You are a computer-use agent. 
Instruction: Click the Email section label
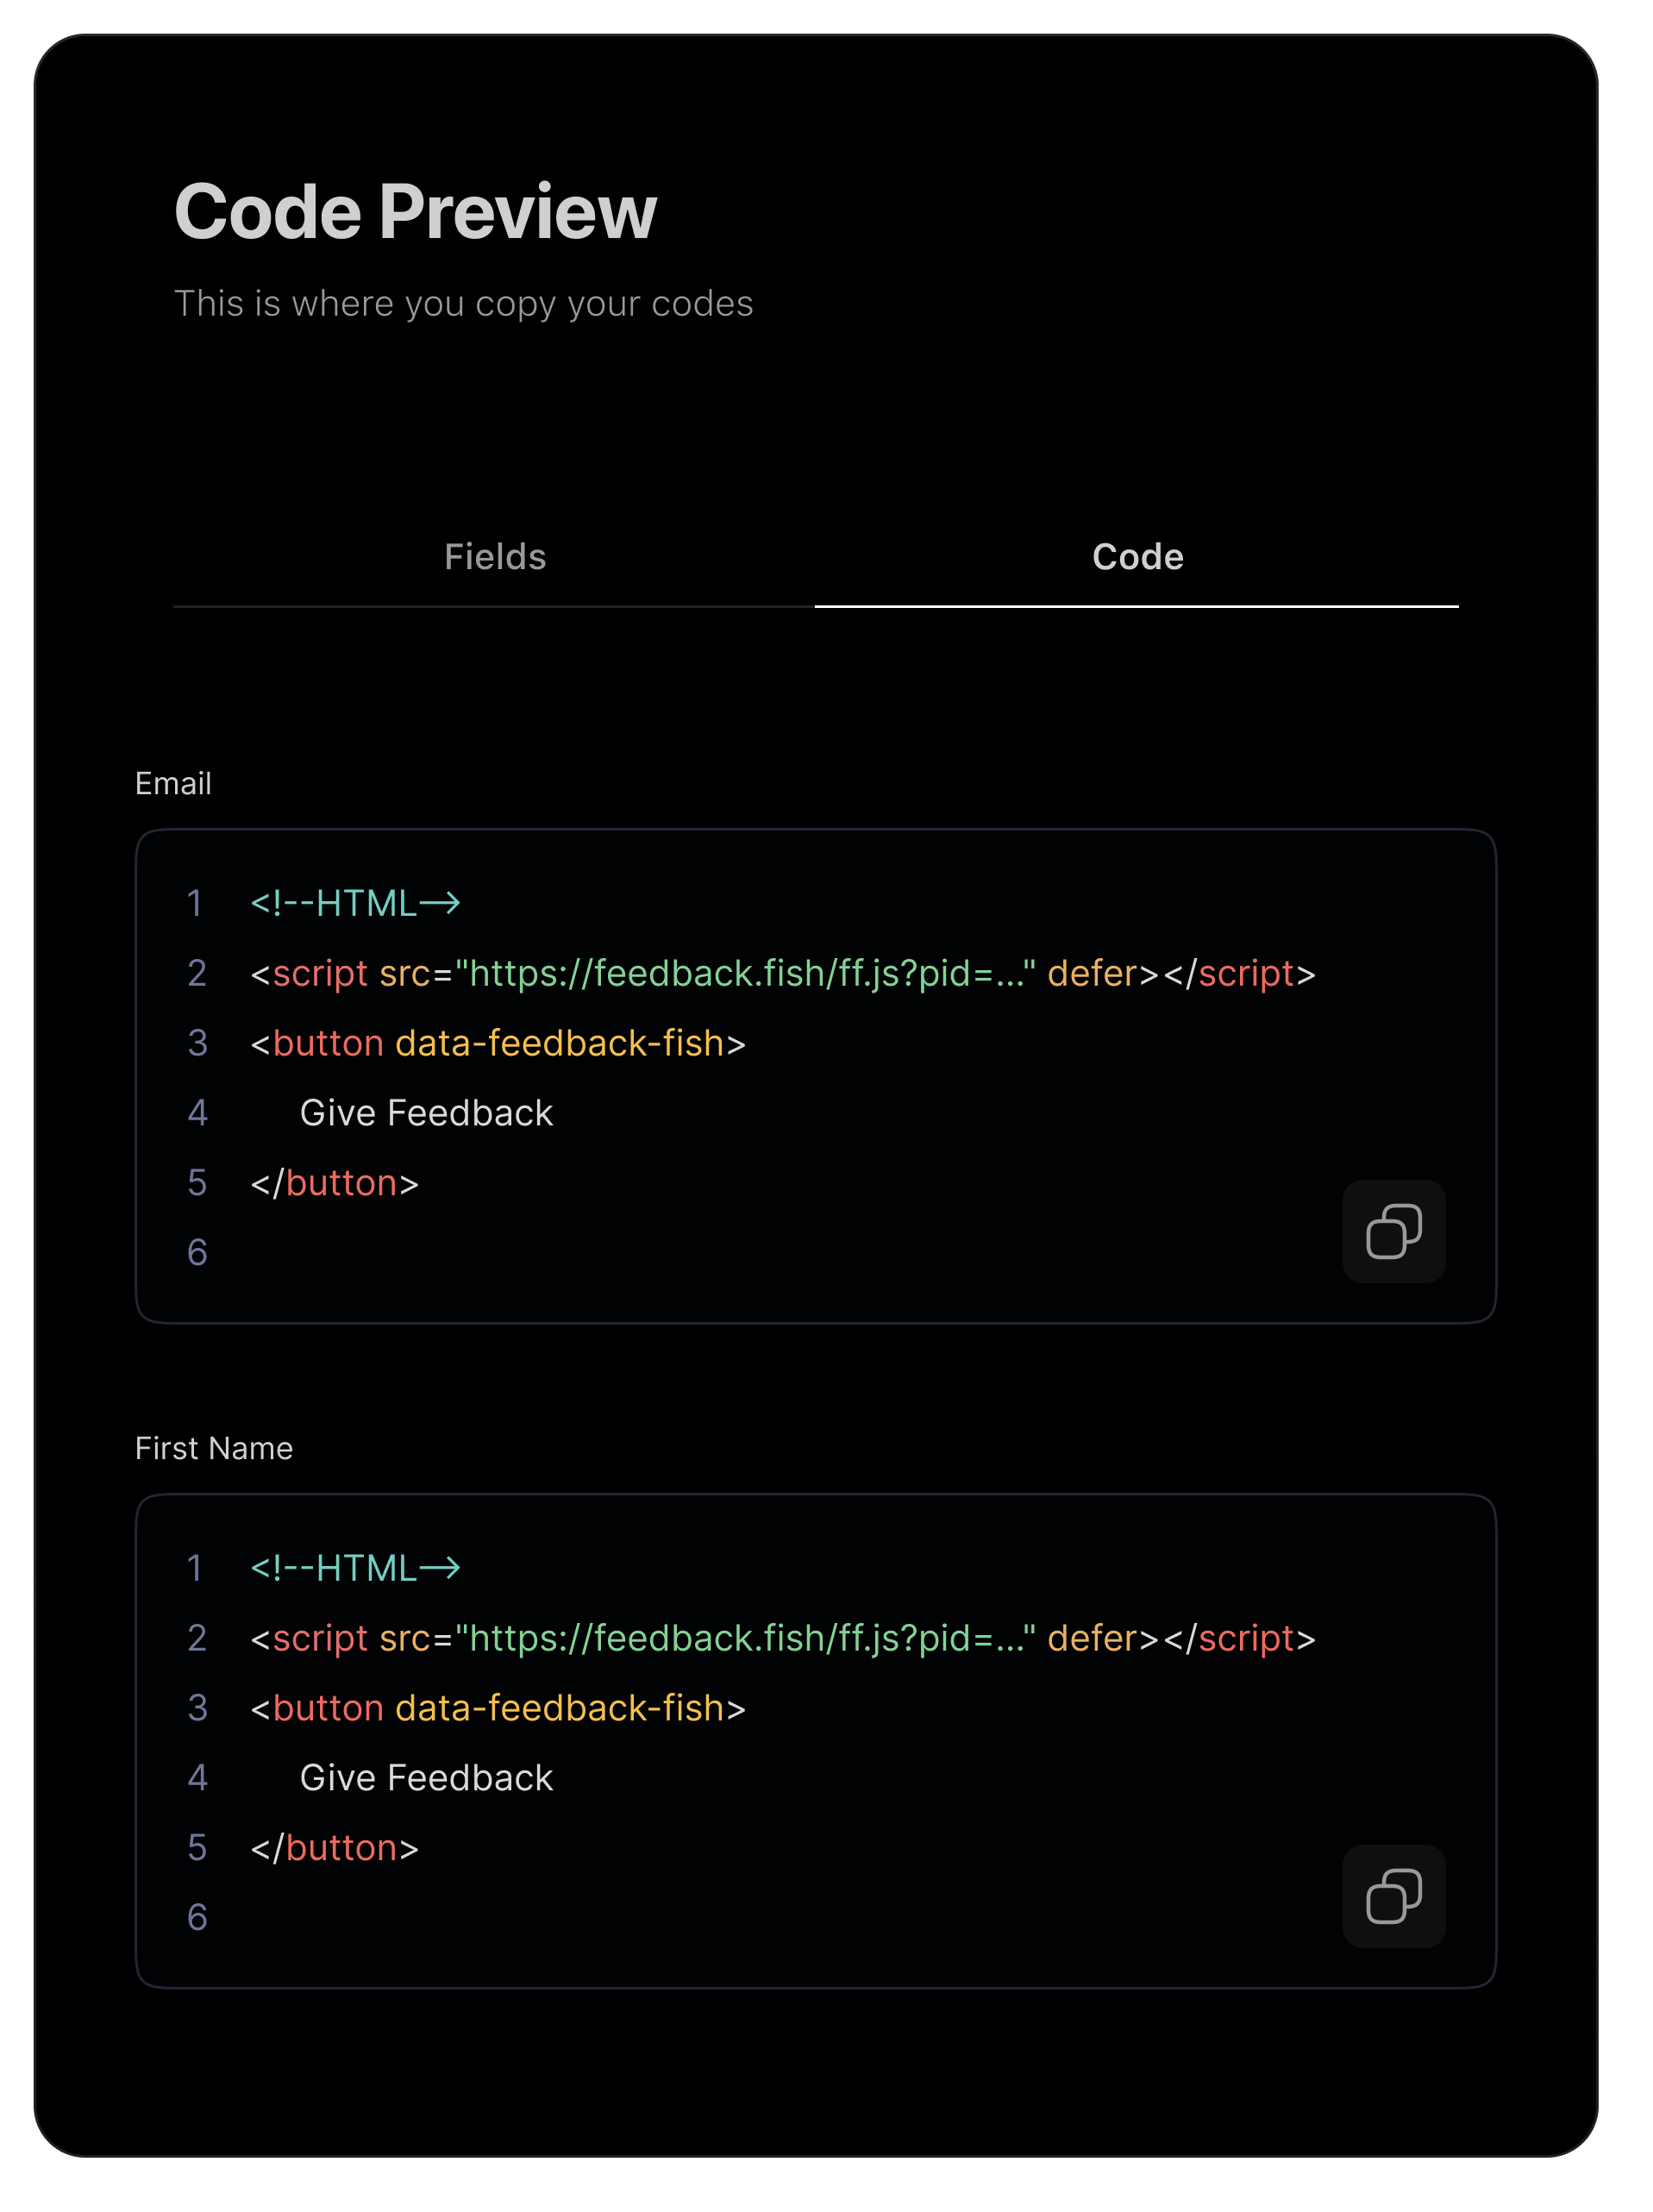(x=173, y=783)
